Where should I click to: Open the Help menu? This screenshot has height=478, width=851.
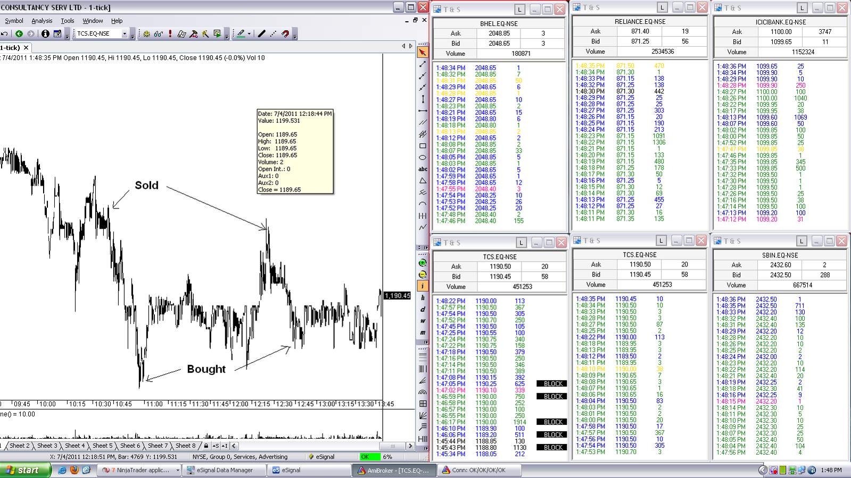tap(117, 21)
